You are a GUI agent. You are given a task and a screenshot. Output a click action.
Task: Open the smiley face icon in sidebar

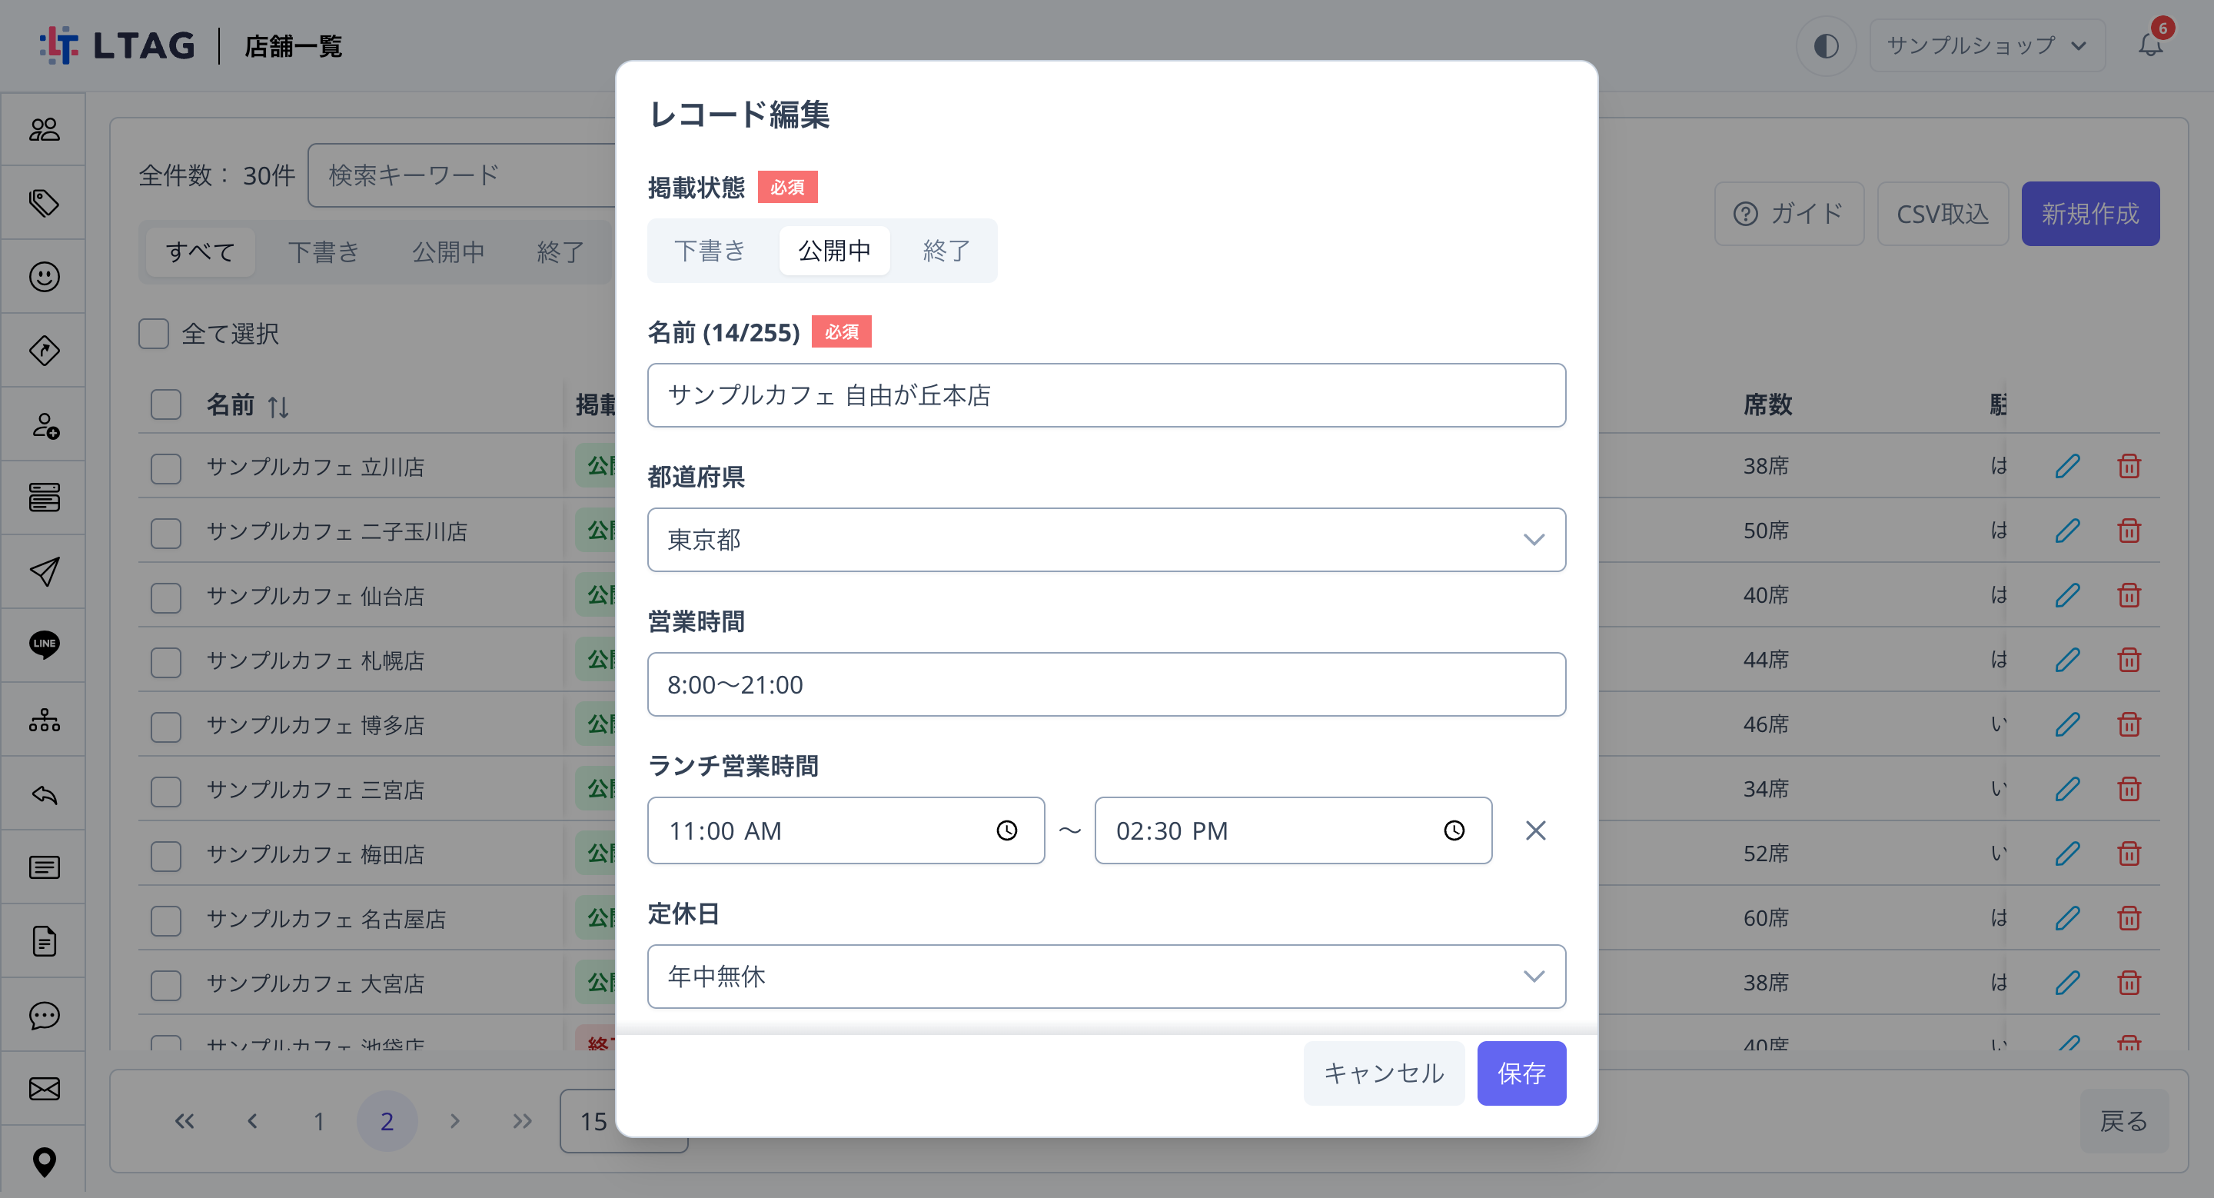pyautogui.click(x=44, y=277)
